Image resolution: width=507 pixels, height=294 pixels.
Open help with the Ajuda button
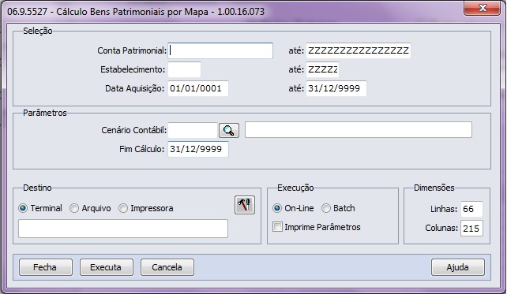(458, 267)
